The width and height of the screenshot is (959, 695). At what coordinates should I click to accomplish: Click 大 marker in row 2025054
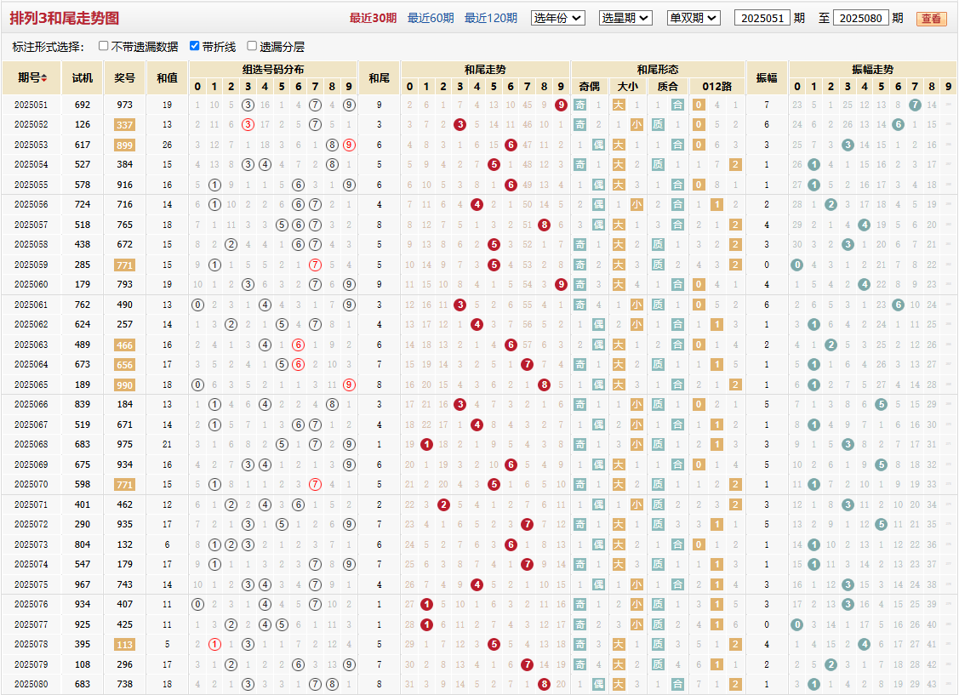point(619,164)
